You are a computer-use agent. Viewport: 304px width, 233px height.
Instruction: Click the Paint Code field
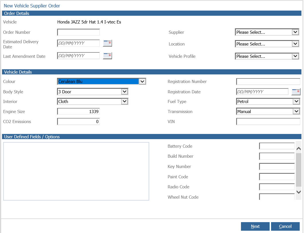pyautogui.click(x=277, y=177)
